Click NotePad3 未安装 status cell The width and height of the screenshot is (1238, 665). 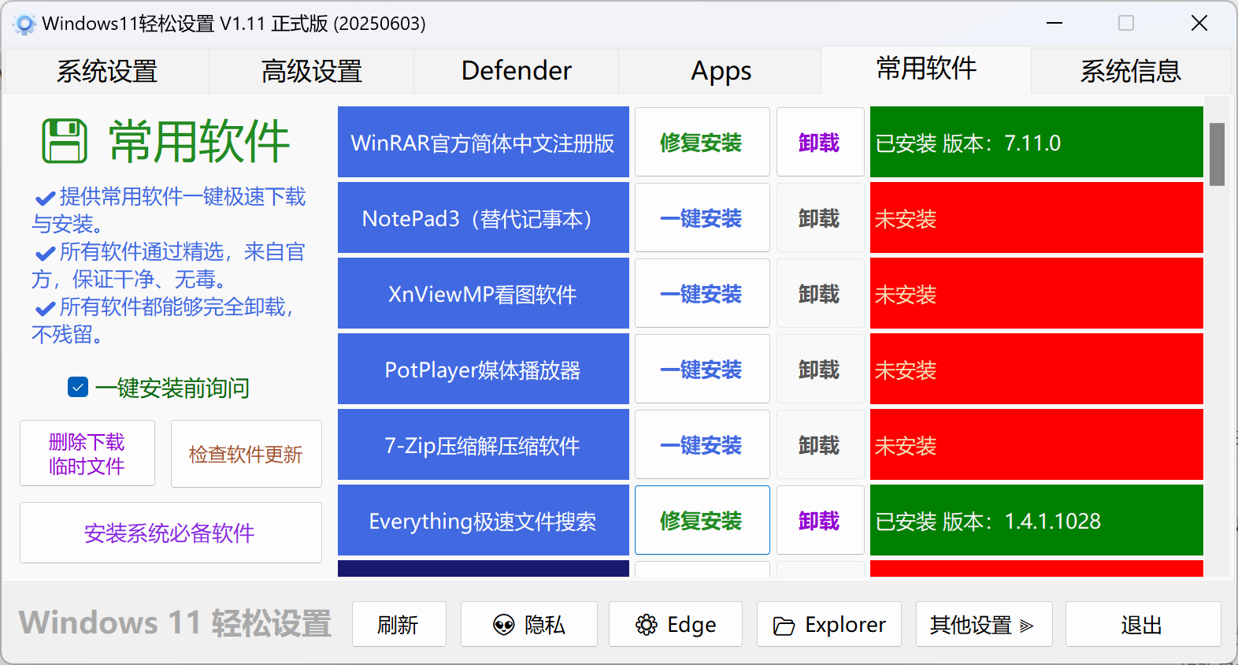(1036, 217)
